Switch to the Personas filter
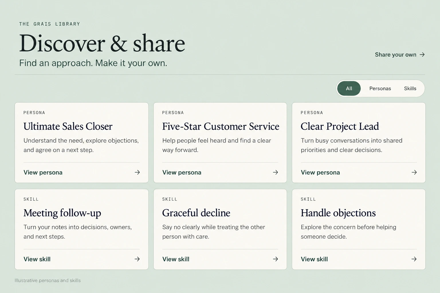Viewport: 440px width, 293px height. 380,88
